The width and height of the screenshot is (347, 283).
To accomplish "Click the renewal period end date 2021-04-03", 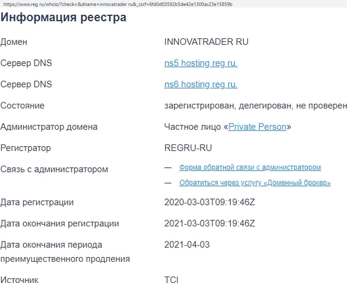I will point(187,245).
